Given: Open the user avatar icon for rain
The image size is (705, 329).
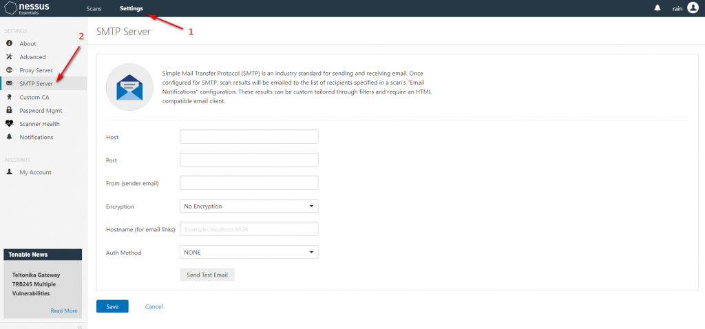Looking at the screenshot, I should tap(693, 8).
